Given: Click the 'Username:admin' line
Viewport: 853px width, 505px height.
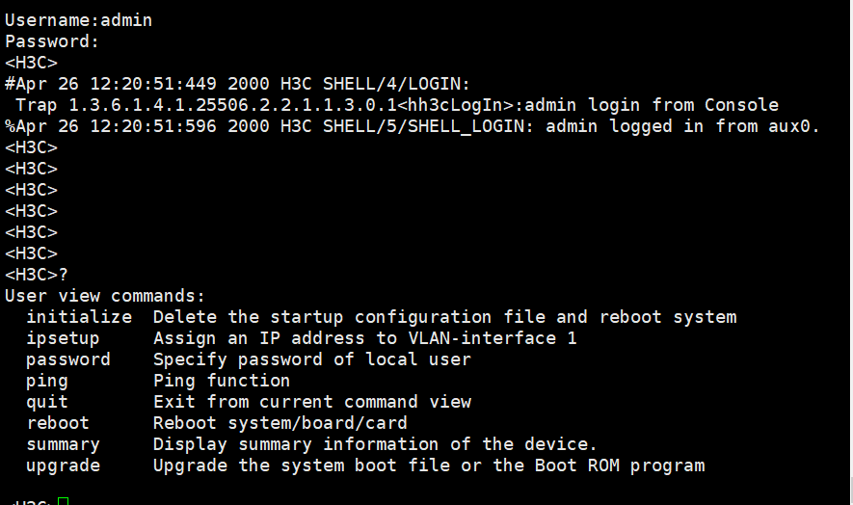Looking at the screenshot, I should (79, 20).
